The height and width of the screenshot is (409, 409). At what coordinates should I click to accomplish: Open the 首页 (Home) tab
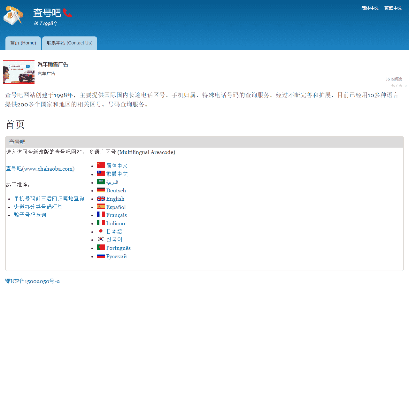[x=23, y=43]
